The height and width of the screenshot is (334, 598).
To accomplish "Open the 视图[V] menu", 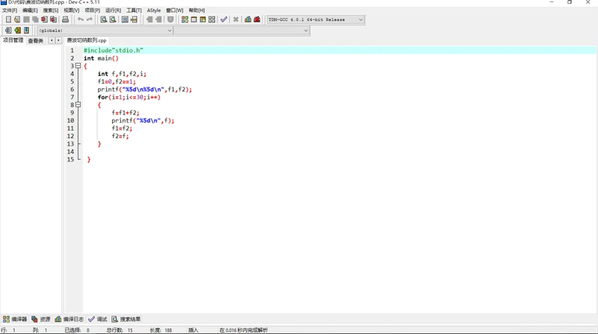I will (x=71, y=10).
